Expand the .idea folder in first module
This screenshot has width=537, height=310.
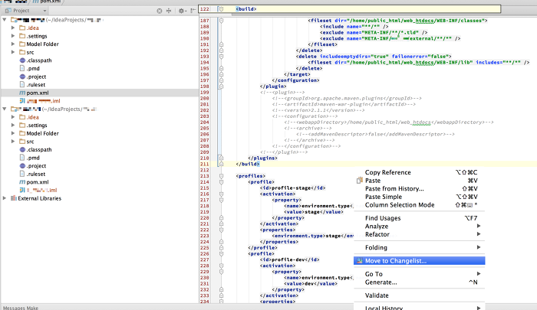click(13, 28)
